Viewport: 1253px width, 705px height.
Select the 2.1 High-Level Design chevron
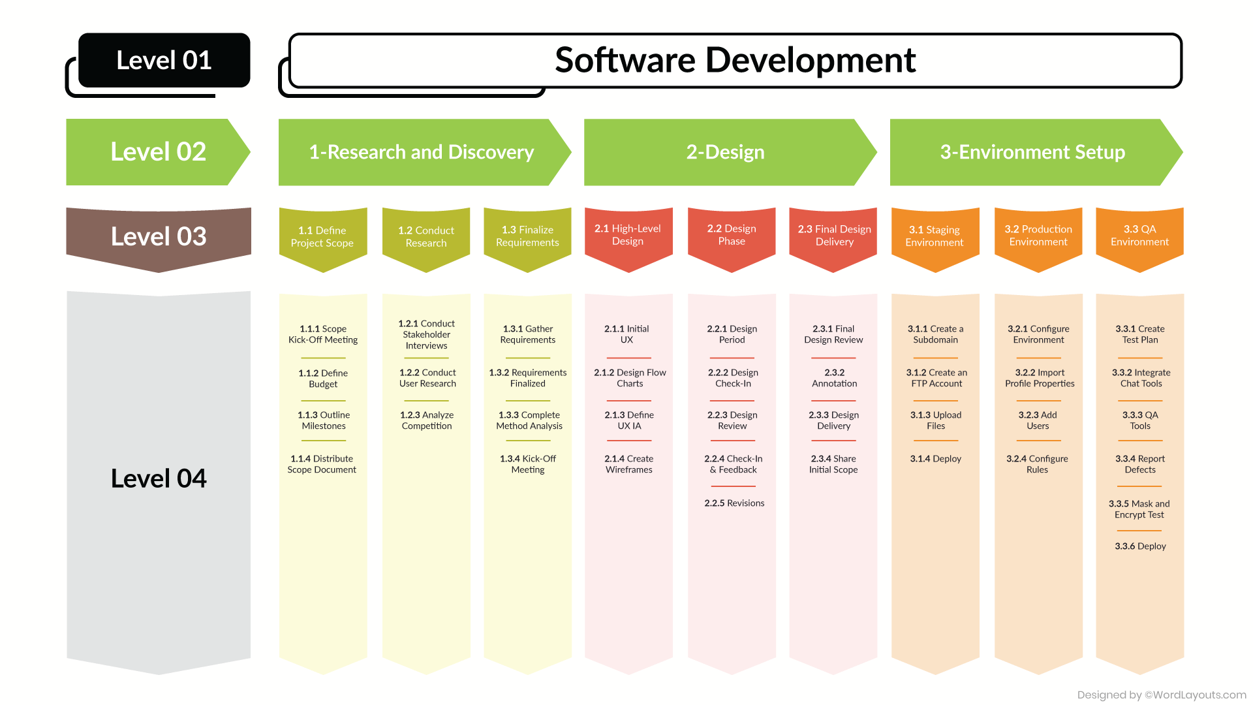[628, 235]
